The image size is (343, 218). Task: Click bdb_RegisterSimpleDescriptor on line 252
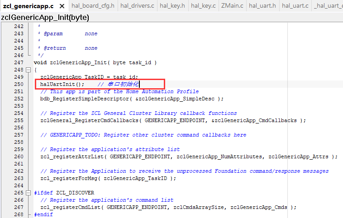(85, 99)
